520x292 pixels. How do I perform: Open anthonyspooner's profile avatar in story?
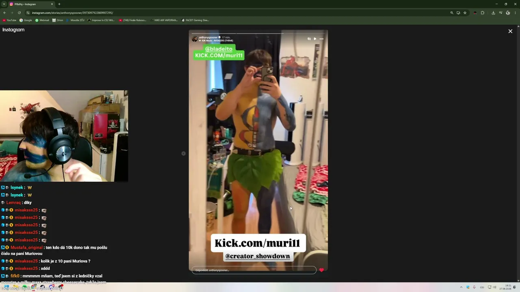(195, 39)
